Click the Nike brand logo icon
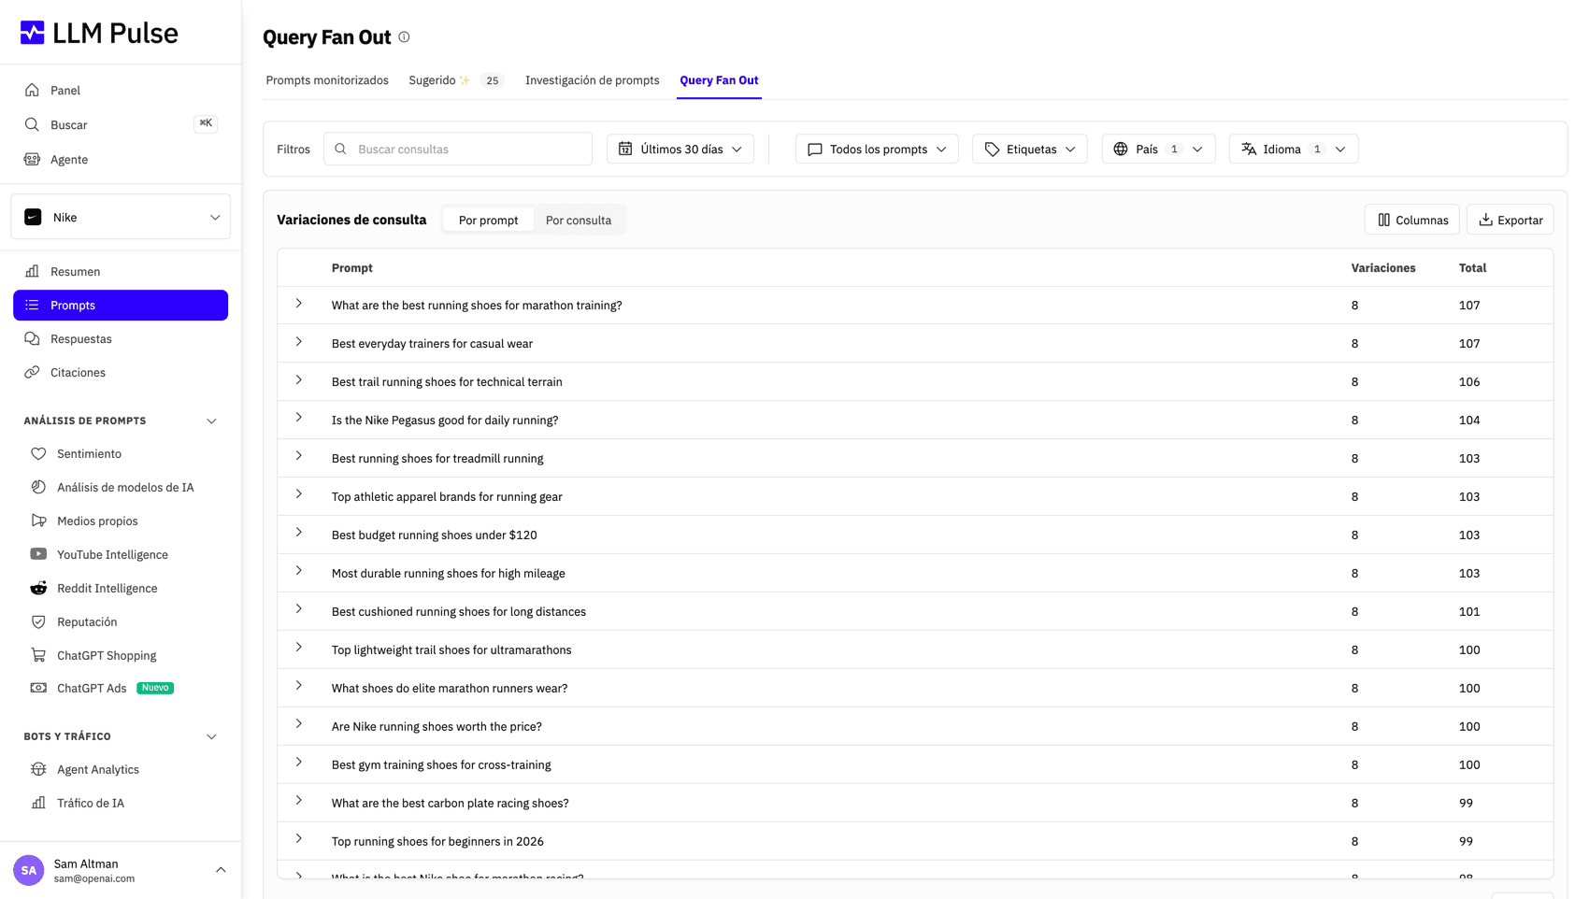The image size is (1589, 899). pos(33,217)
